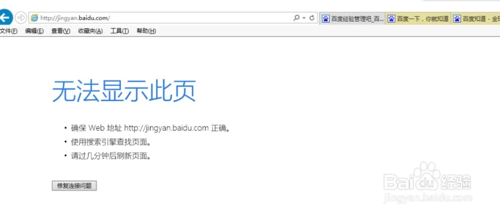Open the 工具(T) menu
500x215 pixels.
(x=119, y=31)
